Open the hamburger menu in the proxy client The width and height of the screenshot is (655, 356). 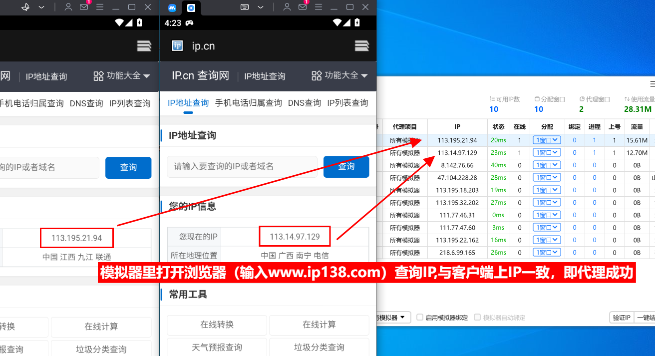pos(651,84)
